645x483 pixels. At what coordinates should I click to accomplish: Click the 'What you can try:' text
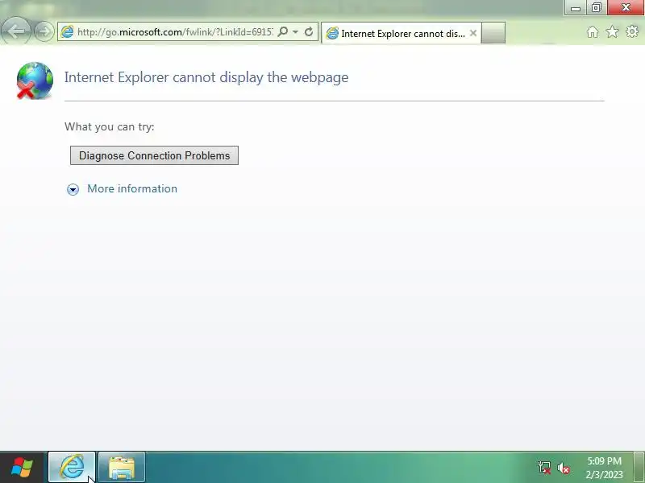pyautogui.click(x=110, y=126)
